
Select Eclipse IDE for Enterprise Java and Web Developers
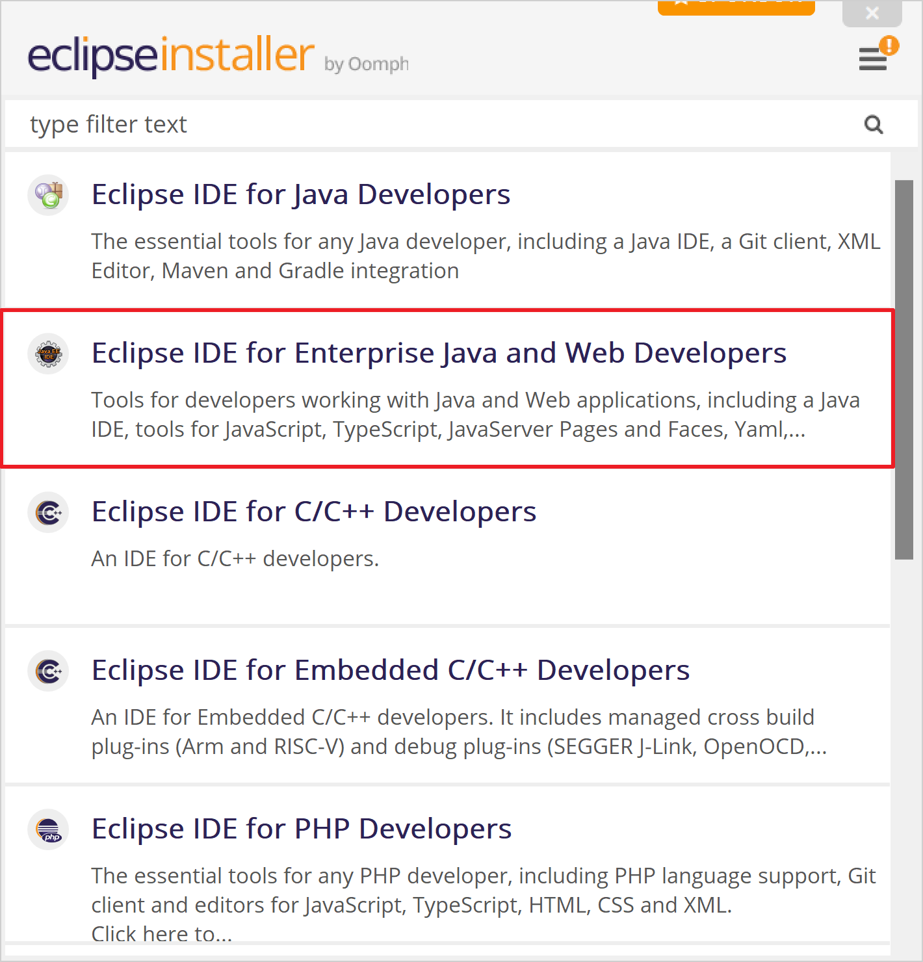(439, 353)
